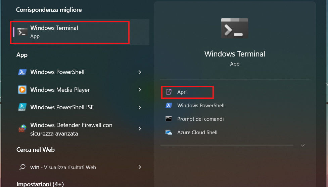328x187 pixels.
Task: Choose Windows PowerShell in the actions list
Action: tap(201, 106)
